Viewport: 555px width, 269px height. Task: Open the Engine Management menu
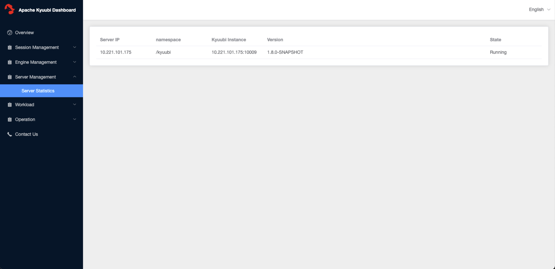coord(41,62)
